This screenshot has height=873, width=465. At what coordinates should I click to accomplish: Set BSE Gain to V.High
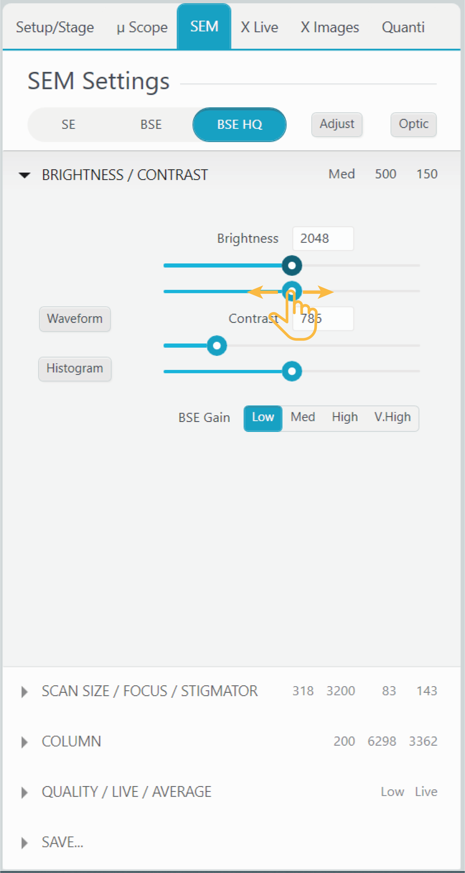(x=392, y=417)
